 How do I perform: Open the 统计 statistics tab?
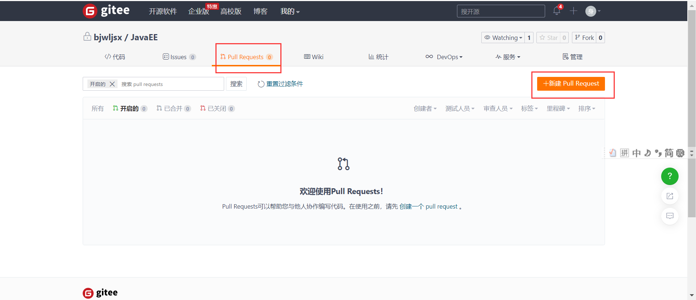point(378,57)
